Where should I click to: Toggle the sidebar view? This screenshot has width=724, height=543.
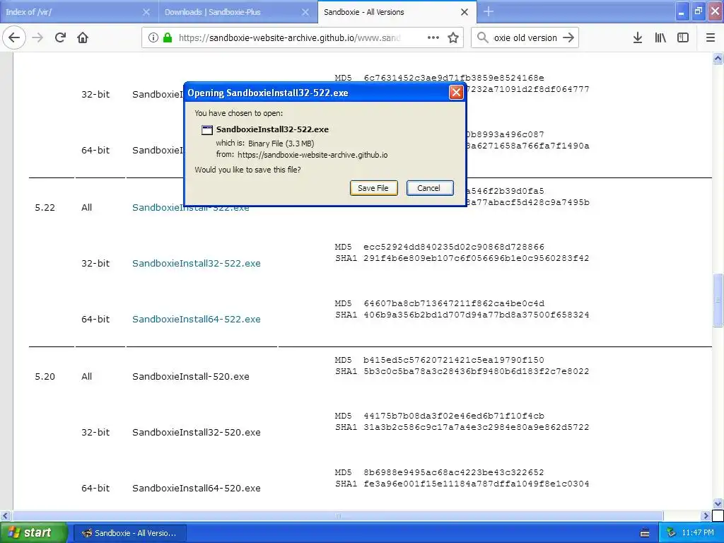tap(683, 37)
